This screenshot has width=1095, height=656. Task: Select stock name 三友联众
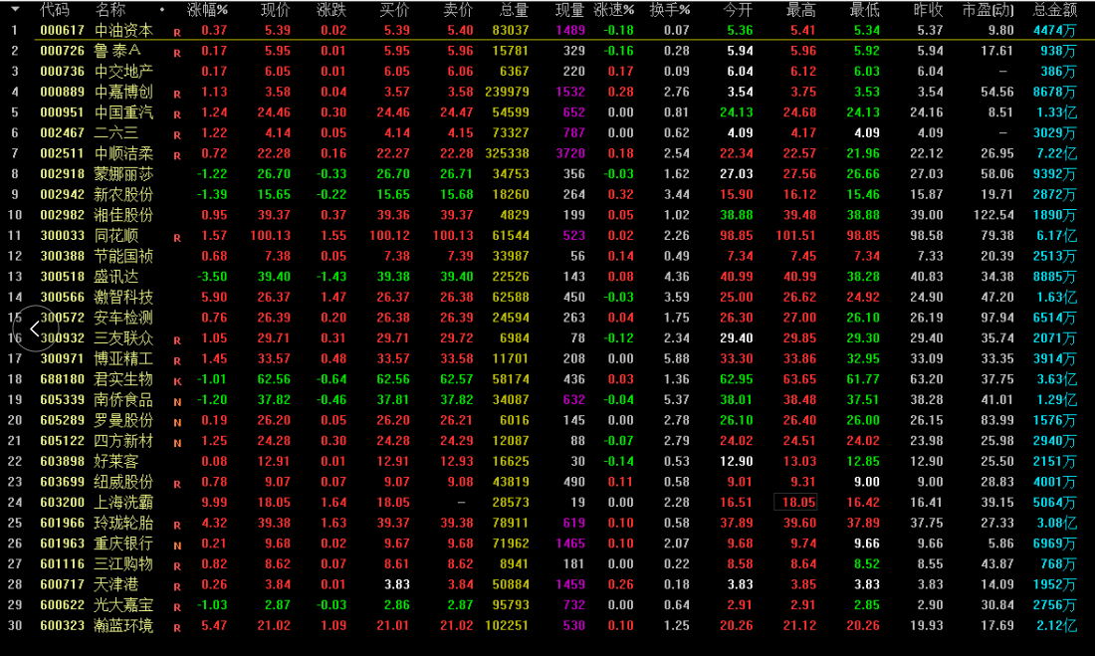123,338
